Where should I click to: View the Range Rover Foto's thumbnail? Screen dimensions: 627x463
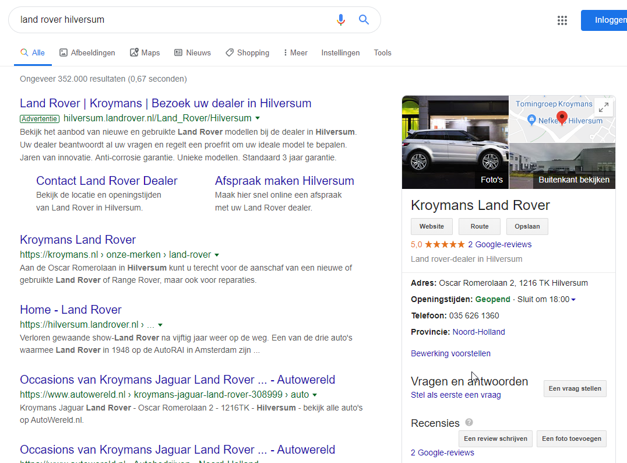pos(455,142)
